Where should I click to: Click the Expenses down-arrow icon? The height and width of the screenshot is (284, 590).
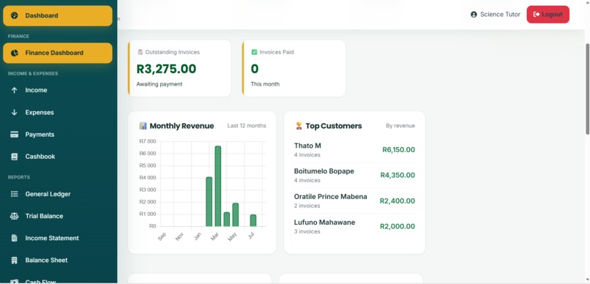15,113
